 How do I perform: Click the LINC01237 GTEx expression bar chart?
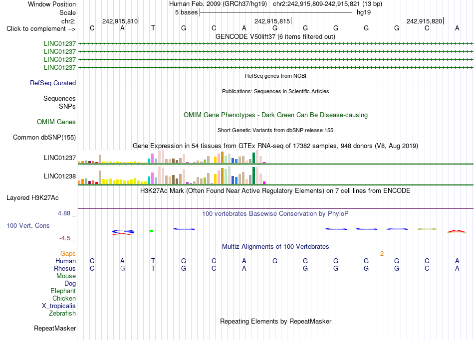tap(172, 157)
